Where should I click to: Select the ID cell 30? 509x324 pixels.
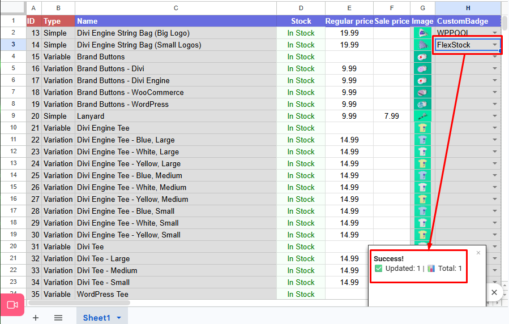point(34,235)
